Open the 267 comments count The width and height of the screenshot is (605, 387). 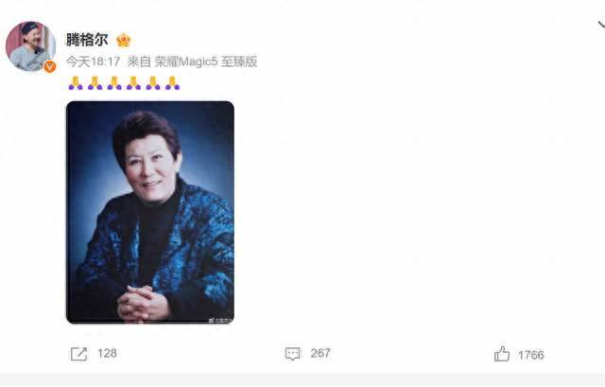click(x=320, y=353)
